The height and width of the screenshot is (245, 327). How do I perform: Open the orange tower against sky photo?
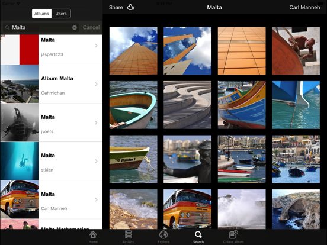point(133,51)
